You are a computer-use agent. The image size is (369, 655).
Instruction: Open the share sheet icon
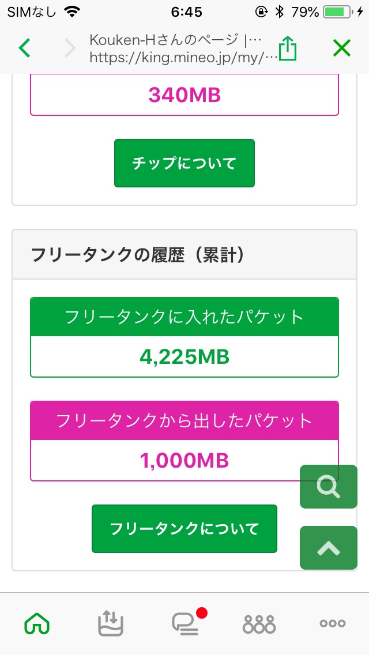287,48
